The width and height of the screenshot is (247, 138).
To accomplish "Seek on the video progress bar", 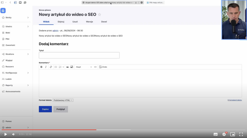I will coord(124,130).
